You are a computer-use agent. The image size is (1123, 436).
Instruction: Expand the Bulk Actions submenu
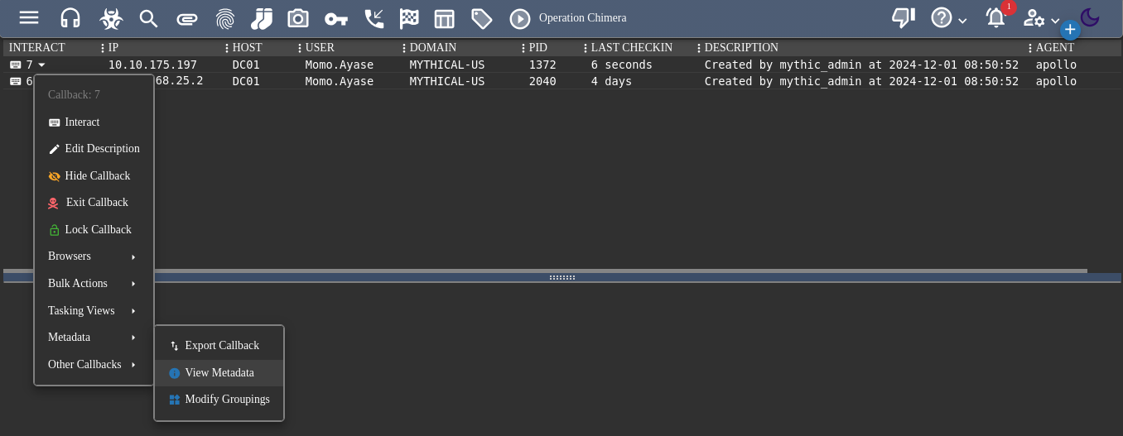click(x=94, y=284)
